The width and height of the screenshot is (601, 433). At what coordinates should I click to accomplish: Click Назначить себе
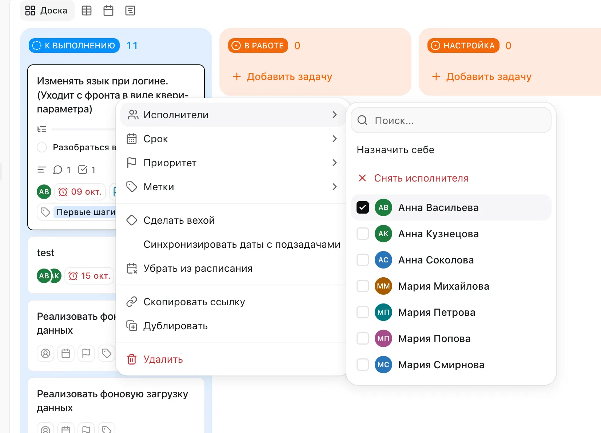pyautogui.click(x=395, y=150)
